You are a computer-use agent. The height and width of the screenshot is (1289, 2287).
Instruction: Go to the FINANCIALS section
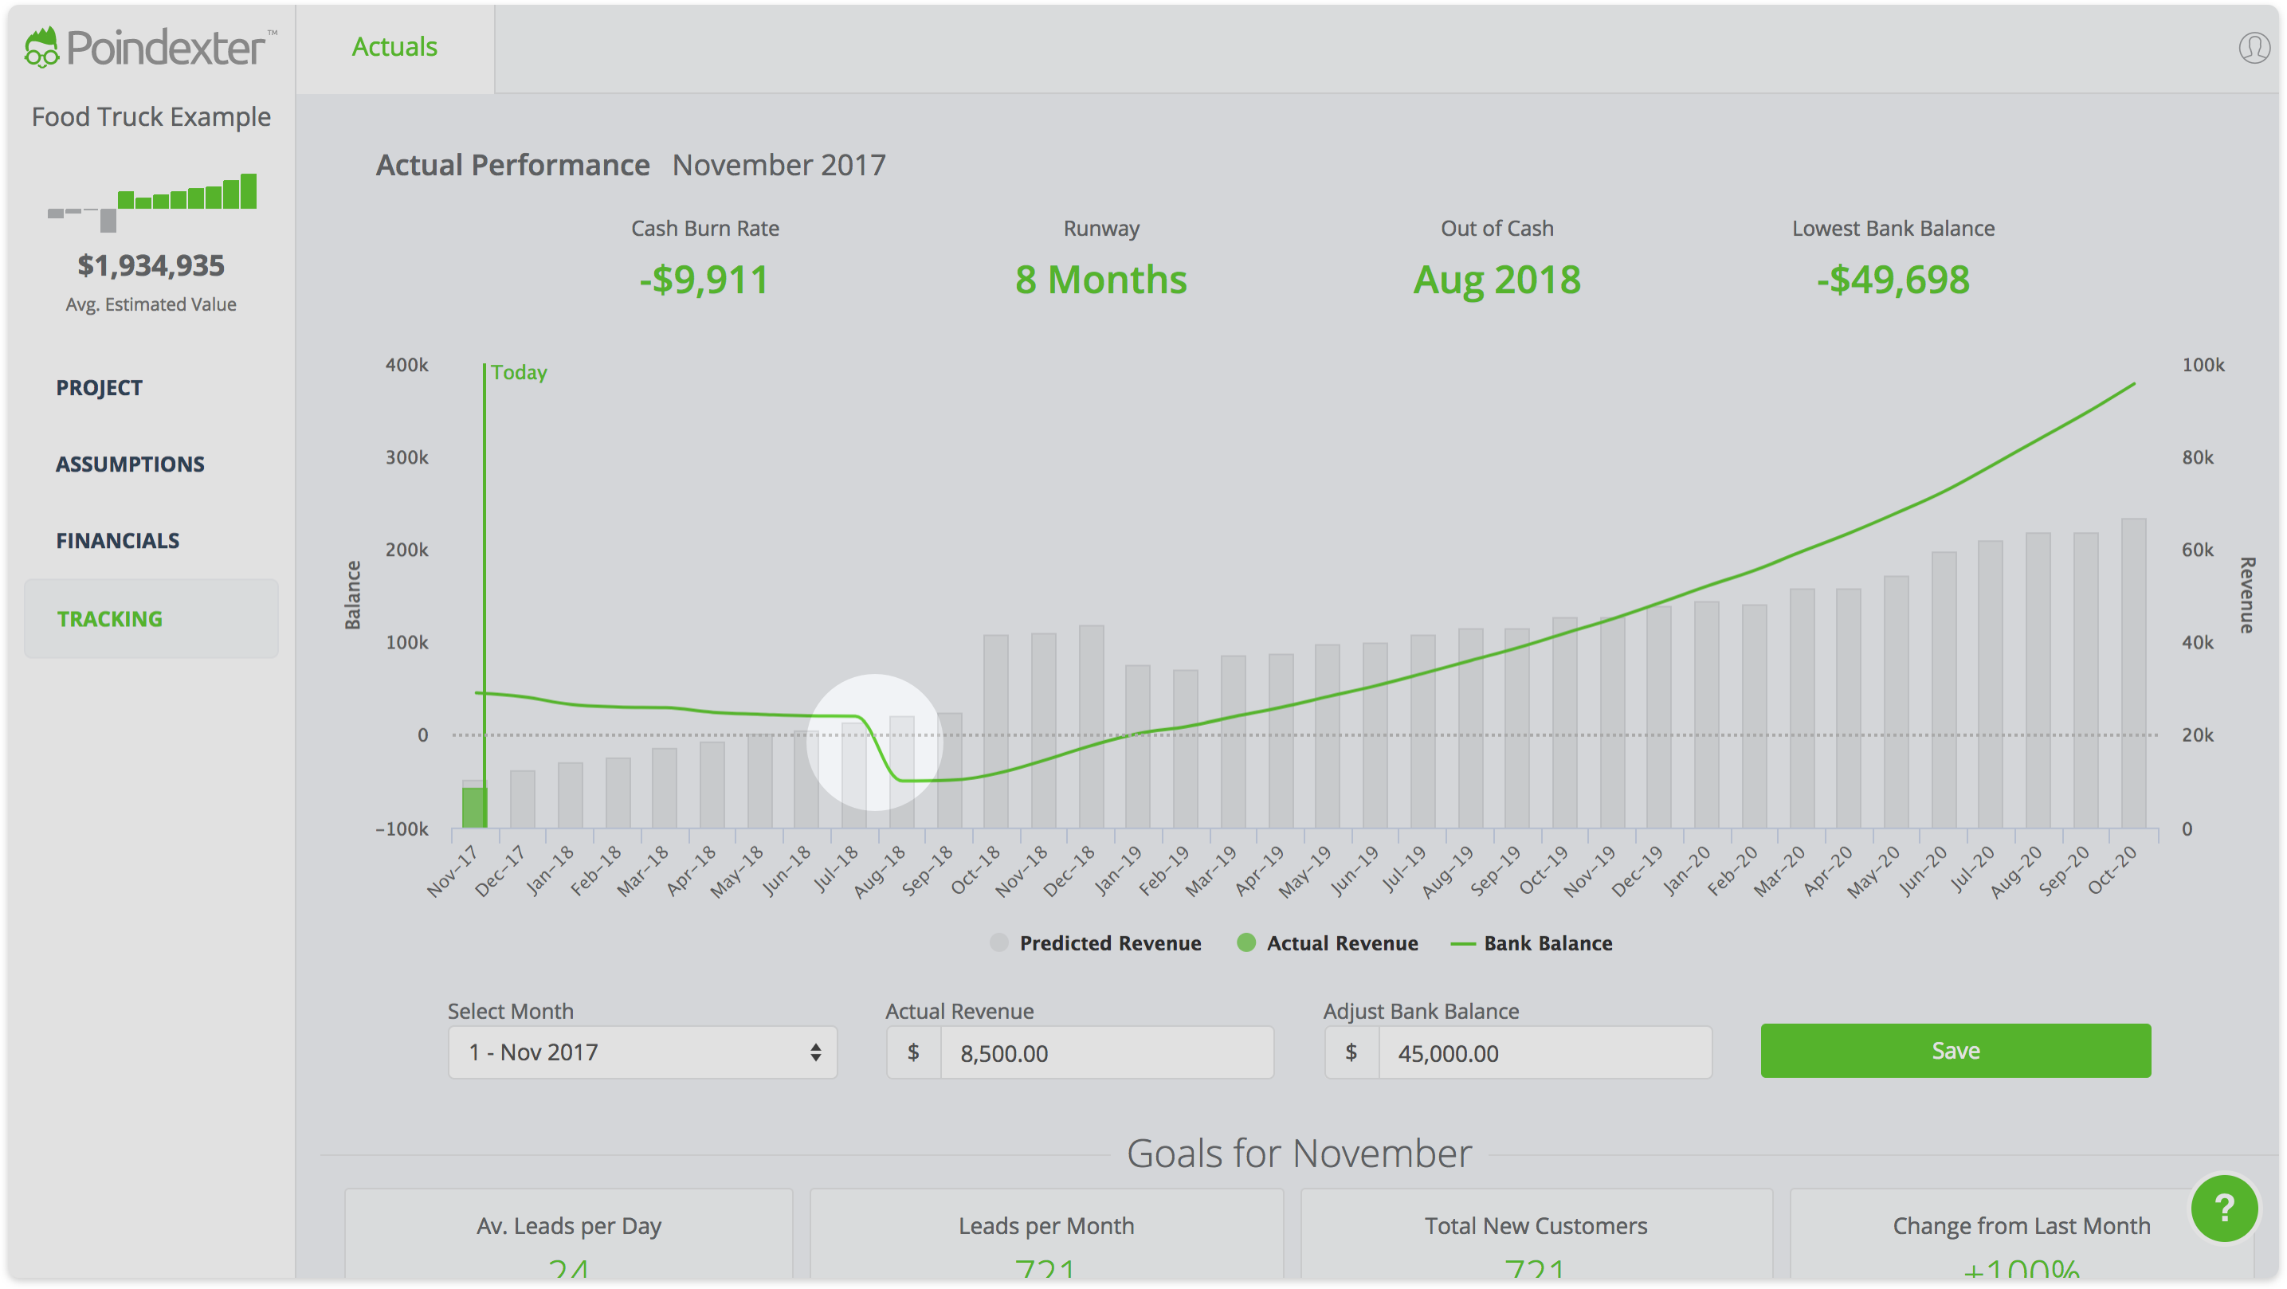pos(117,541)
